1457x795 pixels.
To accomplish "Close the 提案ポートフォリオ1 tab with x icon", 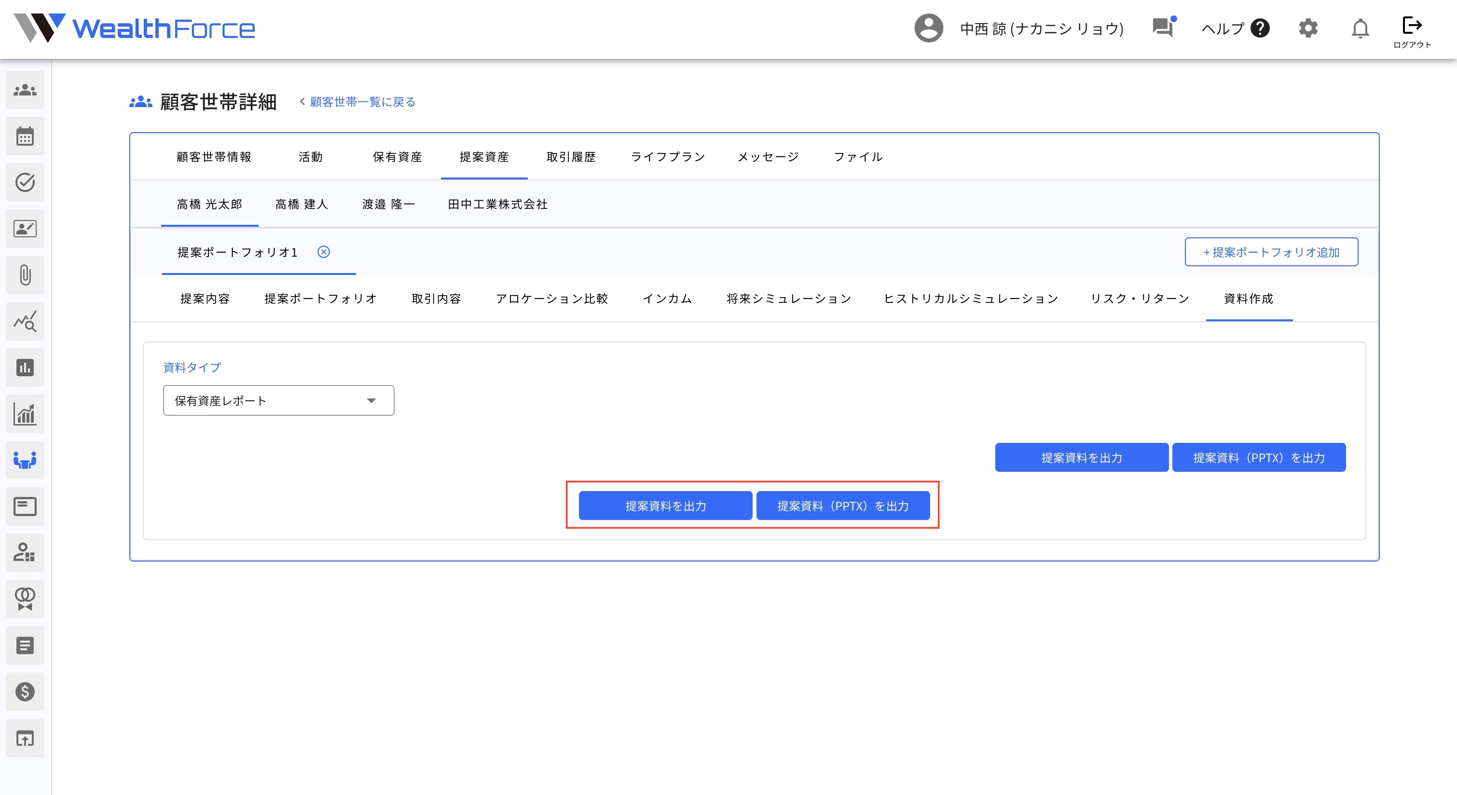I will [324, 252].
